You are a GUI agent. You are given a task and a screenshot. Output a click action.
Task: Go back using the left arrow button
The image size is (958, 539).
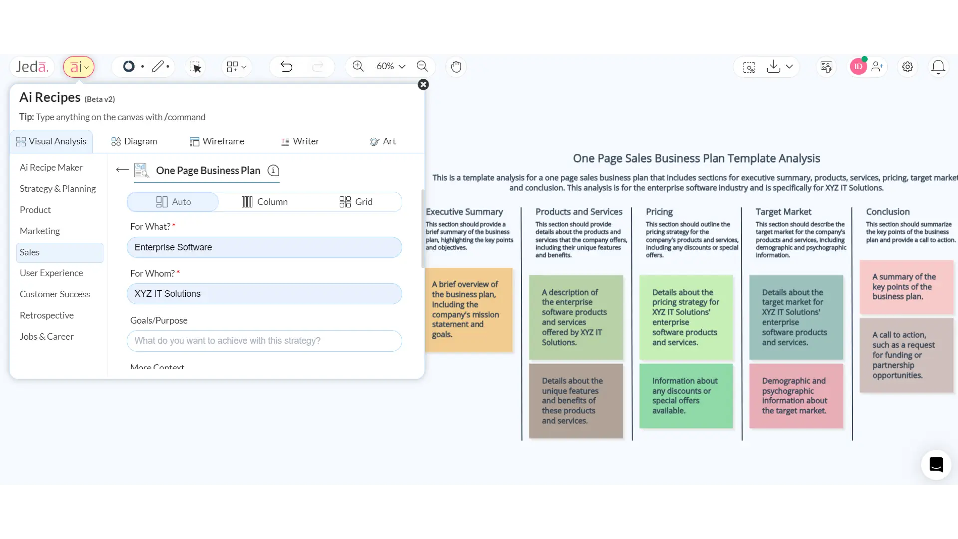click(122, 170)
